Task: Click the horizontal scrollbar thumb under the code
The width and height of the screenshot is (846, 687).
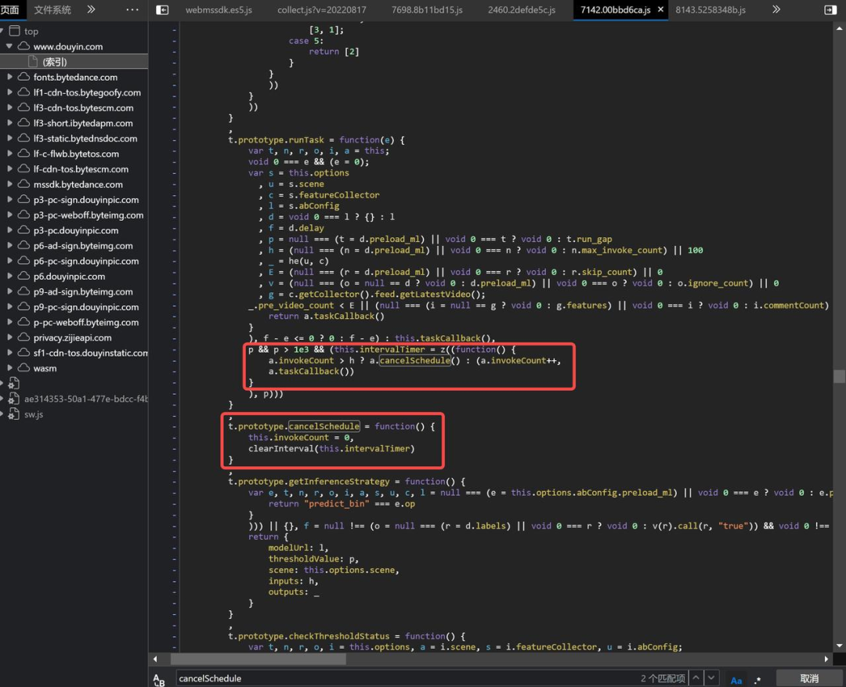Action: tap(258, 659)
